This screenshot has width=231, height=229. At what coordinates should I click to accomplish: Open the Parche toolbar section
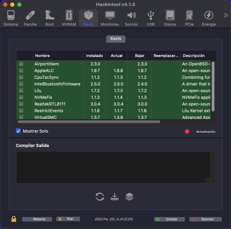coord(30,18)
